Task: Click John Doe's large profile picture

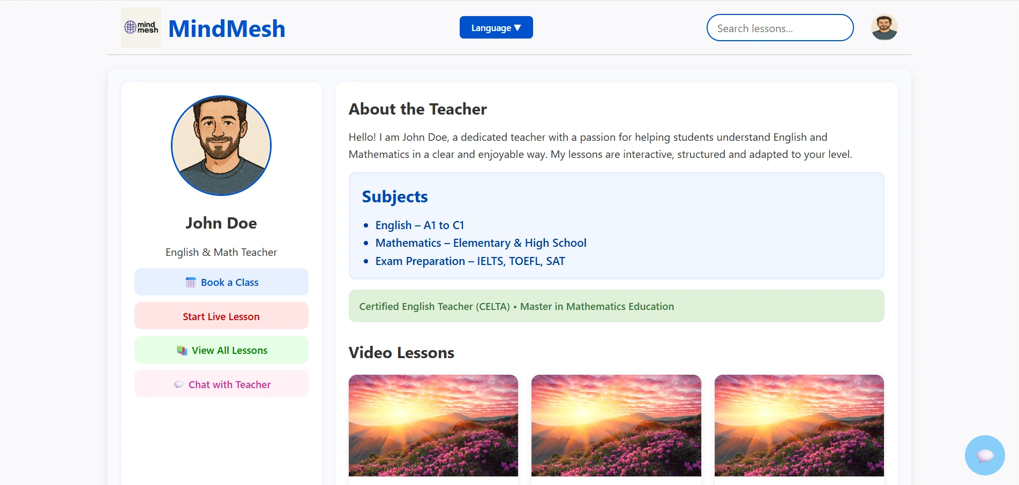Action: coord(221,146)
